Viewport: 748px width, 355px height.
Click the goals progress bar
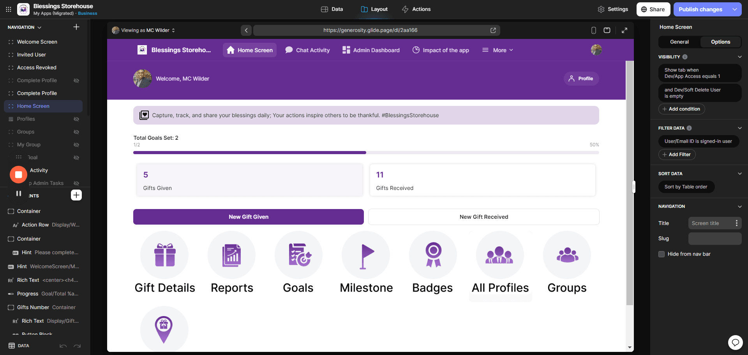coord(366,153)
